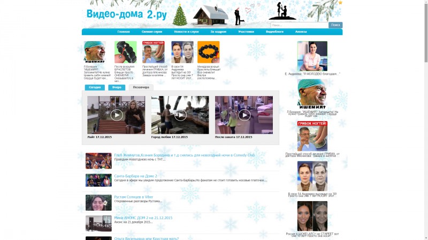Image resolution: width=428 pixels, height=240 pixels.
Task: Open the Comedy Club новогодняя ночь article link
Action: pyautogui.click(x=184, y=155)
